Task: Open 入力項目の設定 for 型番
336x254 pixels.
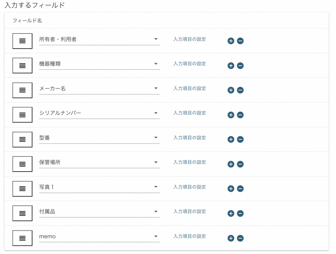Action: pyautogui.click(x=189, y=138)
